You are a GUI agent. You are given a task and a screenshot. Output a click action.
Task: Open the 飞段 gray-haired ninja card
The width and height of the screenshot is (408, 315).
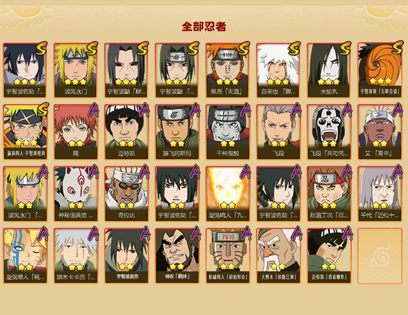[279, 132]
